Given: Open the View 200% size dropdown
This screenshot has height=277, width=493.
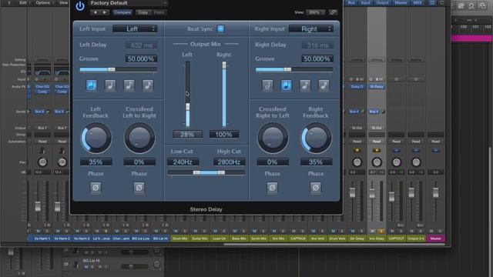Looking at the screenshot, I should 316,12.
